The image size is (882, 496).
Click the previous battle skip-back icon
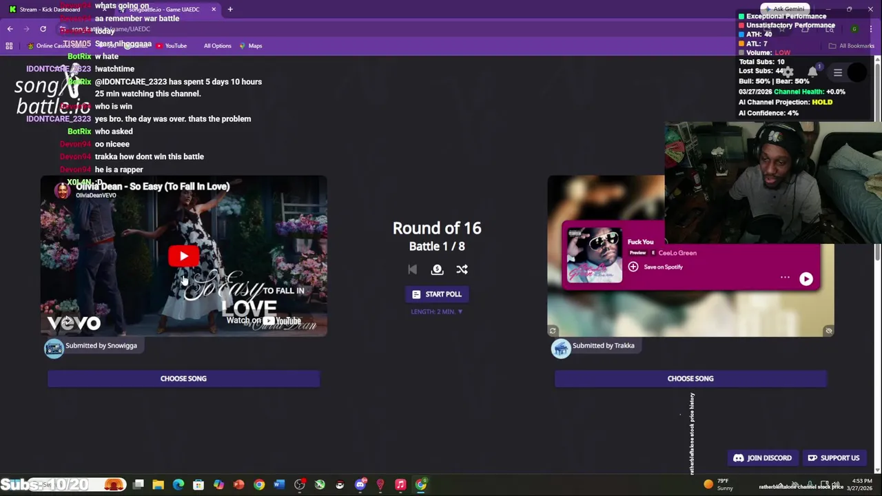[x=412, y=269]
